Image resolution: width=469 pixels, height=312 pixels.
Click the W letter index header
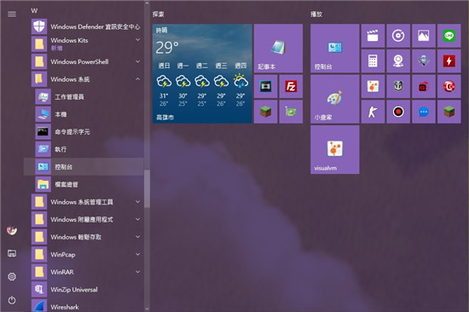tap(34, 11)
